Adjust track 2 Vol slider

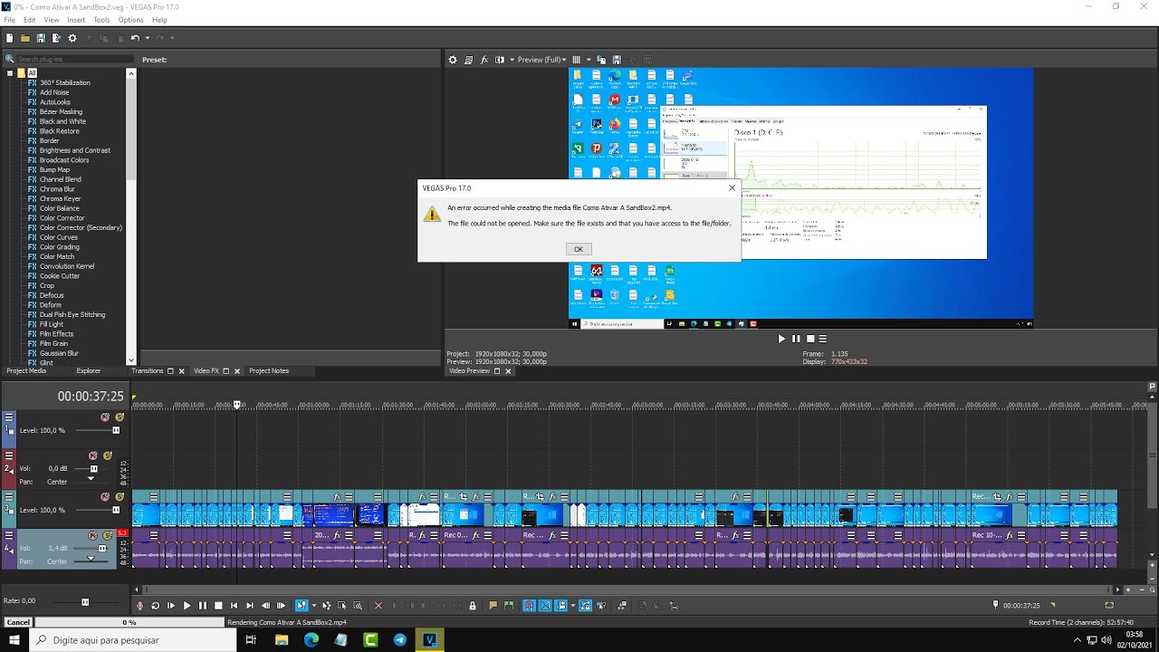pos(93,468)
